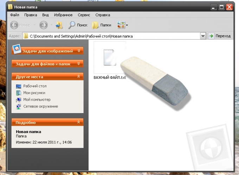Image resolution: width=239 pixels, height=175 pixels.
Task: Open the Мой компьютер link
Action: point(37,100)
